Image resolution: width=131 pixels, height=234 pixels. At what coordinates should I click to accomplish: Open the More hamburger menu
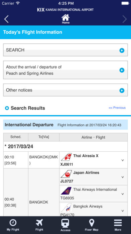point(118,225)
